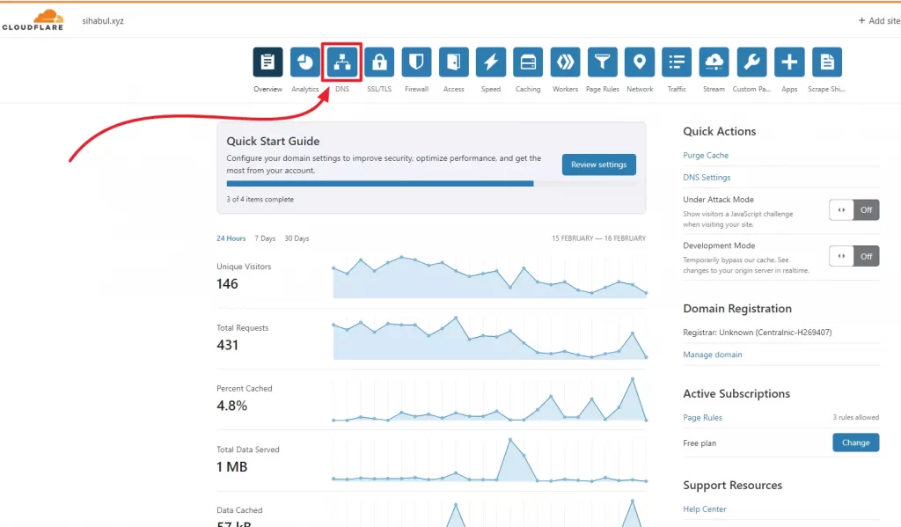The height and width of the screenshot is (527, 901).
Task: Open the Stream cloud icon
Action: pyautogui.click(x=714, y=62)
